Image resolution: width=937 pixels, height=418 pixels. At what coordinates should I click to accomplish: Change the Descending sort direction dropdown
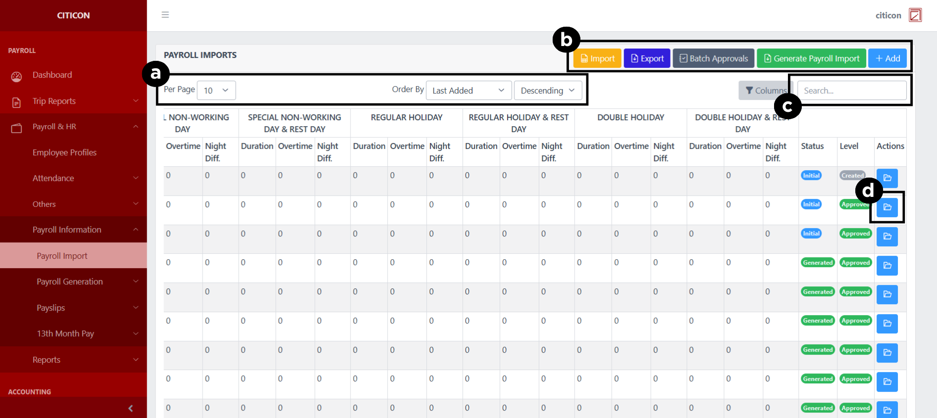(548, 91)
